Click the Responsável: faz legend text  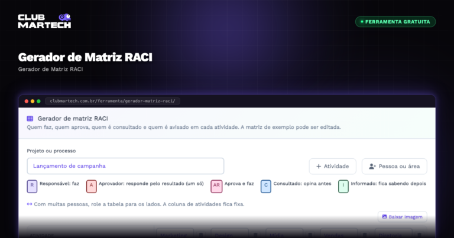[x=59, y=184]
